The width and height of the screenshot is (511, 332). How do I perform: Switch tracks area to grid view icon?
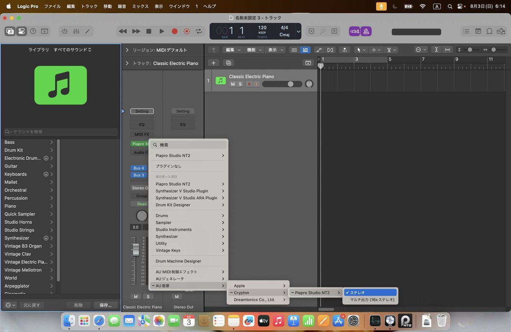(294, 50)
